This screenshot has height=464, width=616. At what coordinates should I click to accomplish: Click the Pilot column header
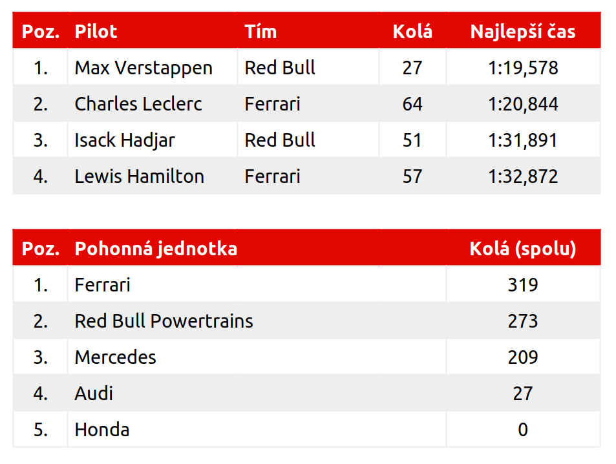coord(96,32)
